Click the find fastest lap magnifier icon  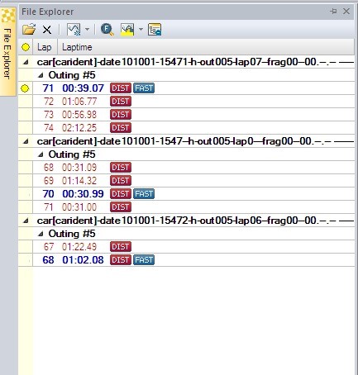point(107,30)
